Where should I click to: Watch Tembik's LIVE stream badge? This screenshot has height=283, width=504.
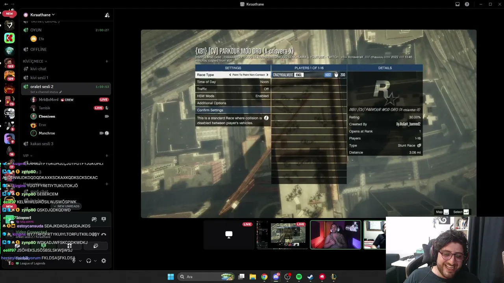(98, 108)
